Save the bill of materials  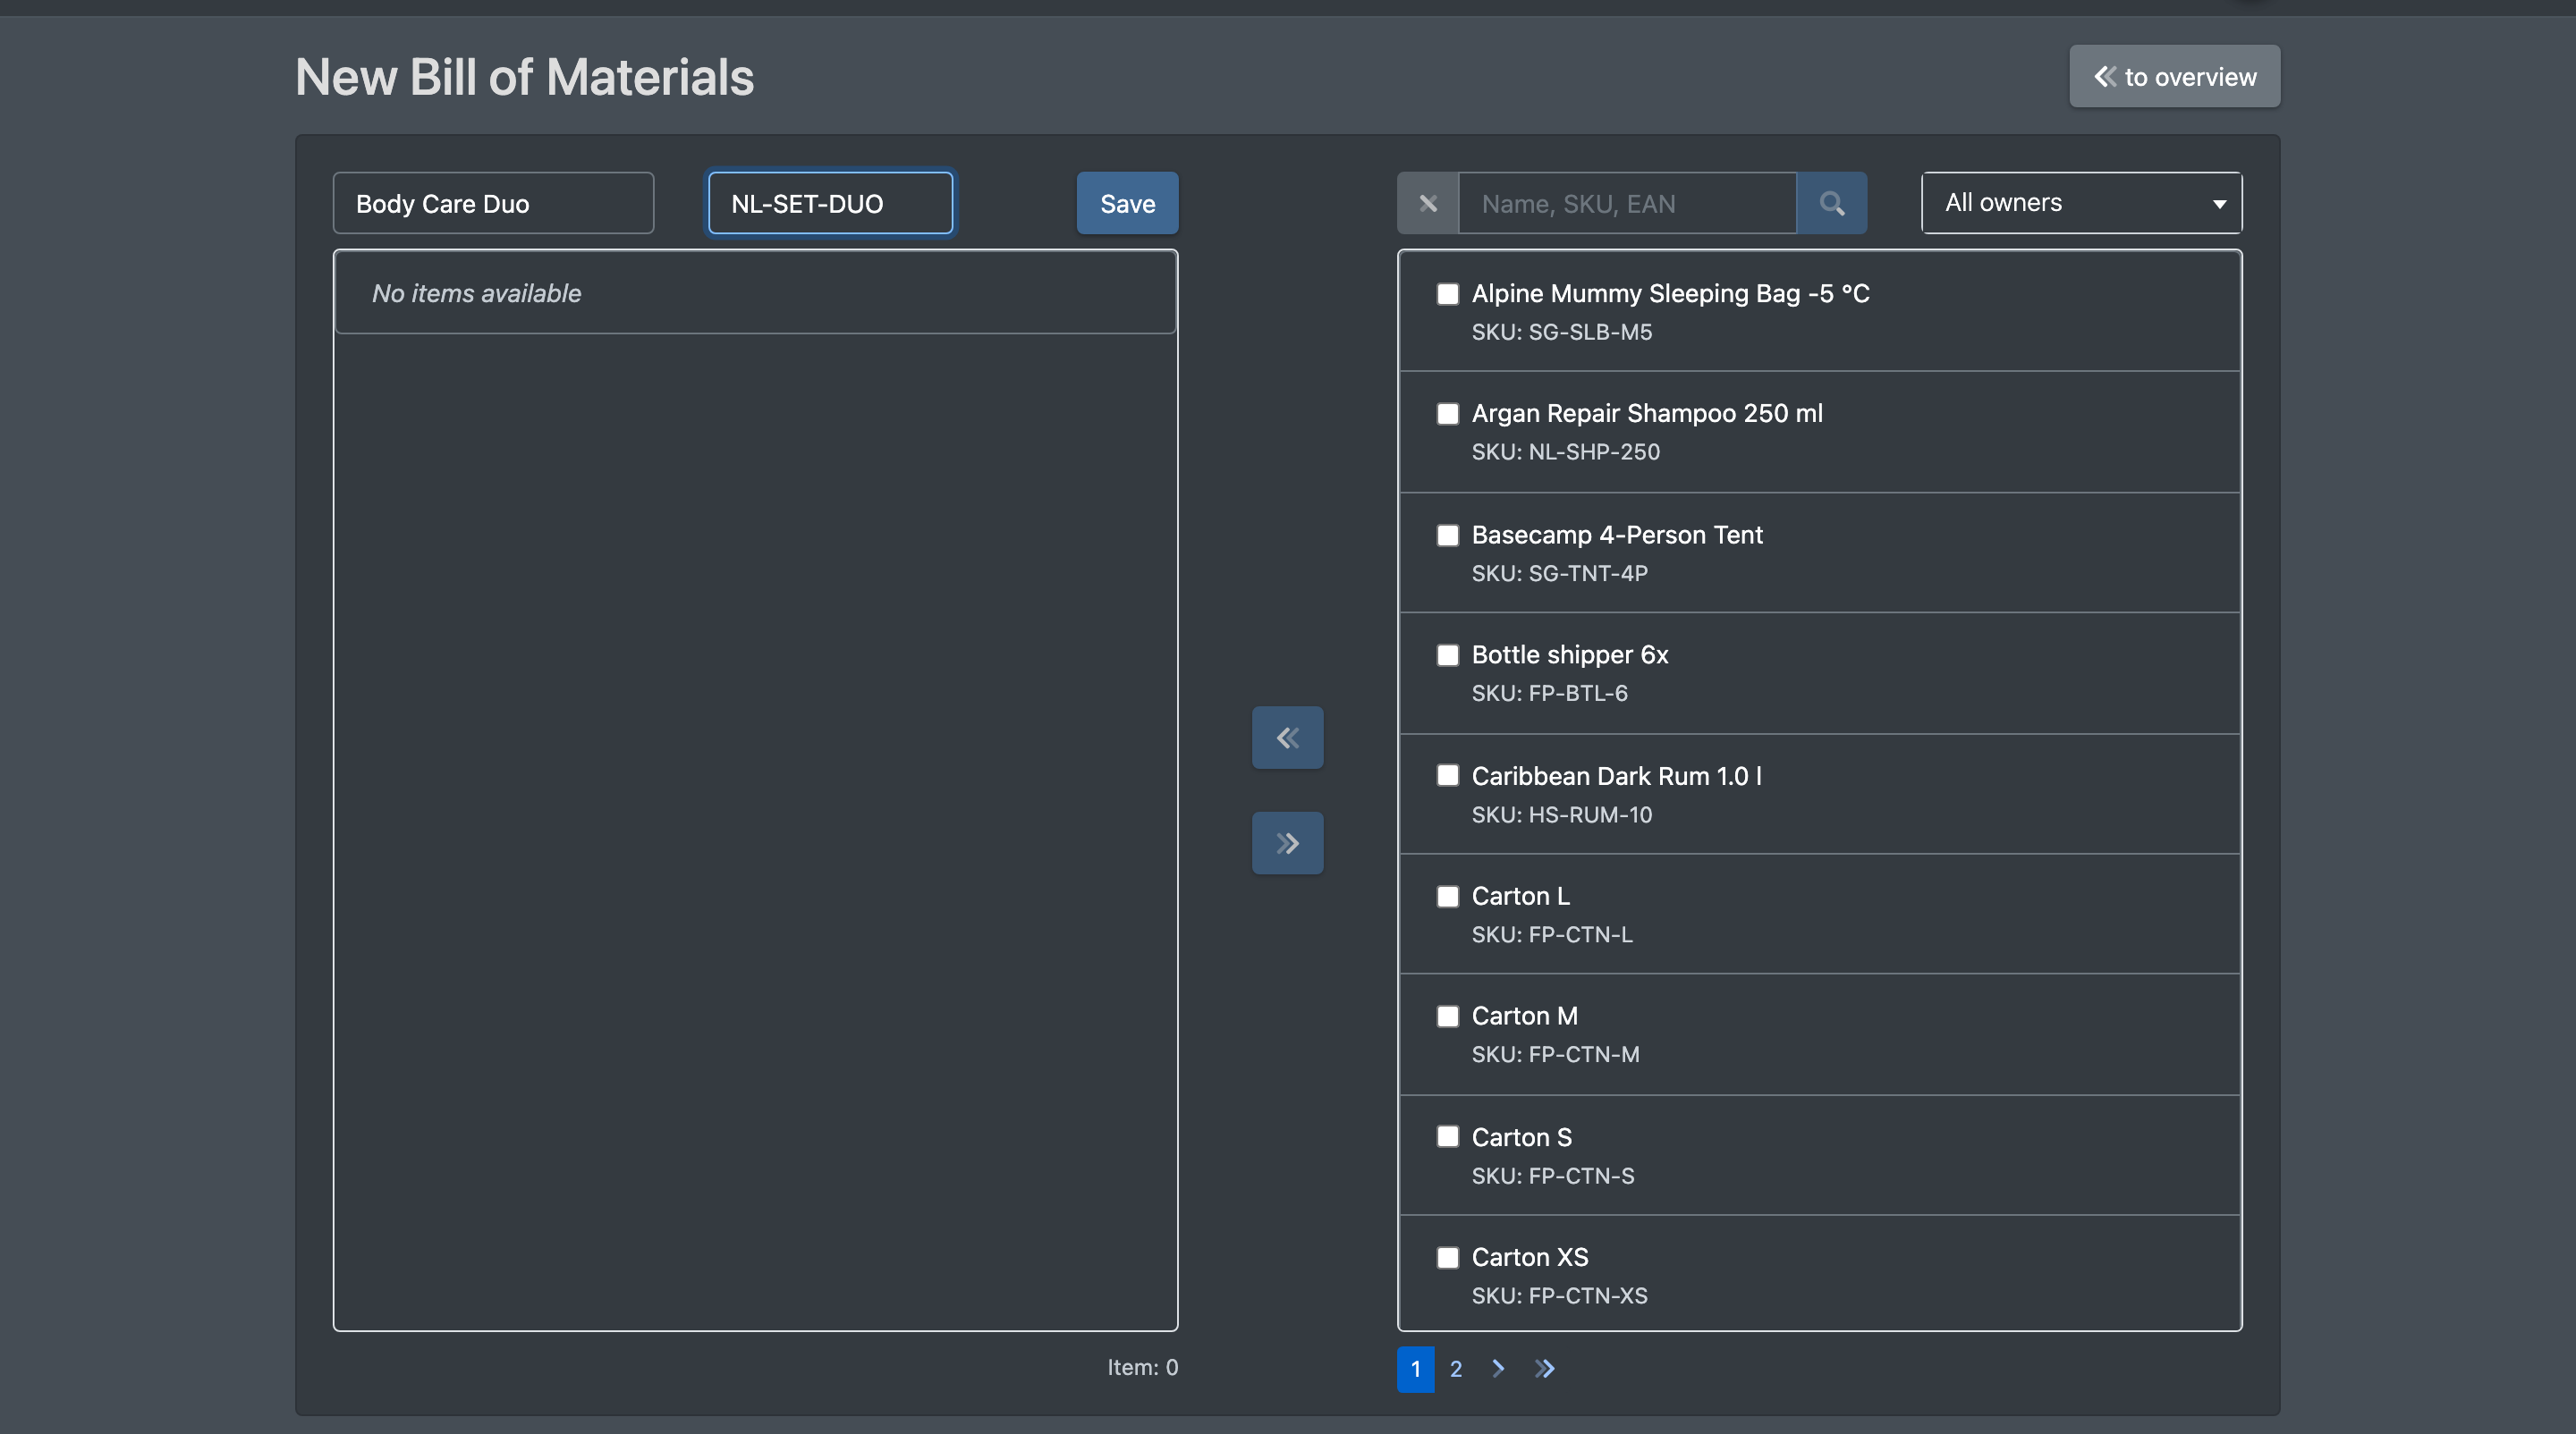pyautogui.click(x=1128, y=203)
